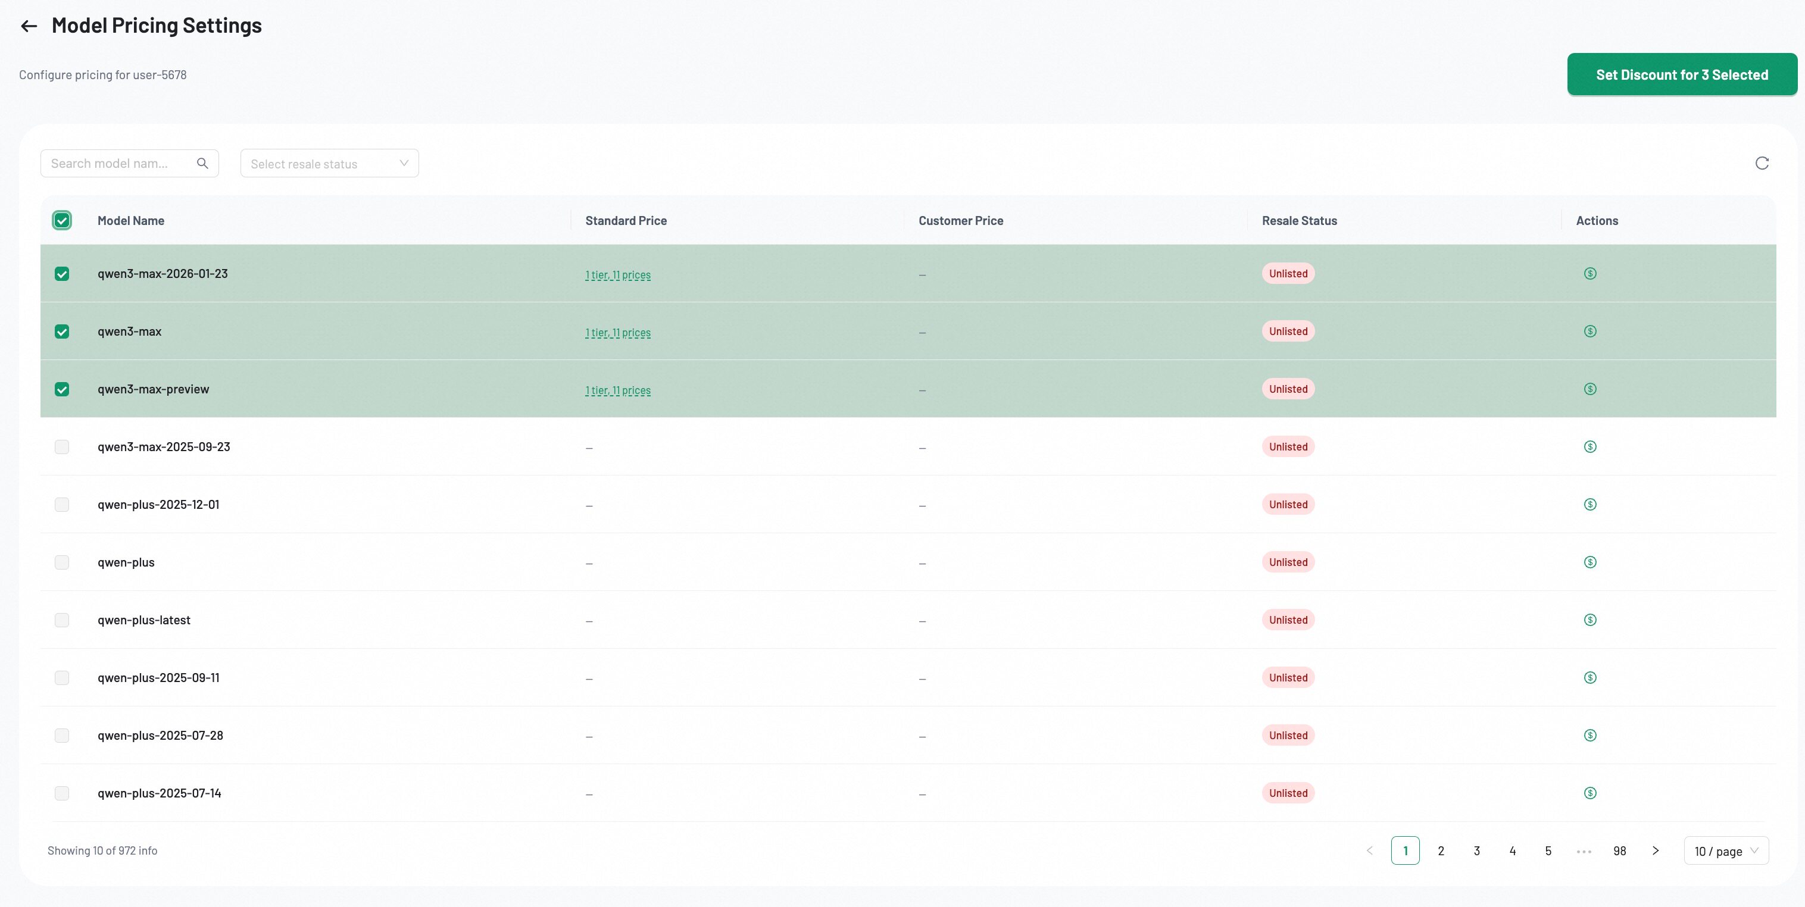The width and height of the screenshot is (1805, 907).
Task: Open 1 tier, 11 prices for qwen3-max-preview
Action: click(618, 391)
